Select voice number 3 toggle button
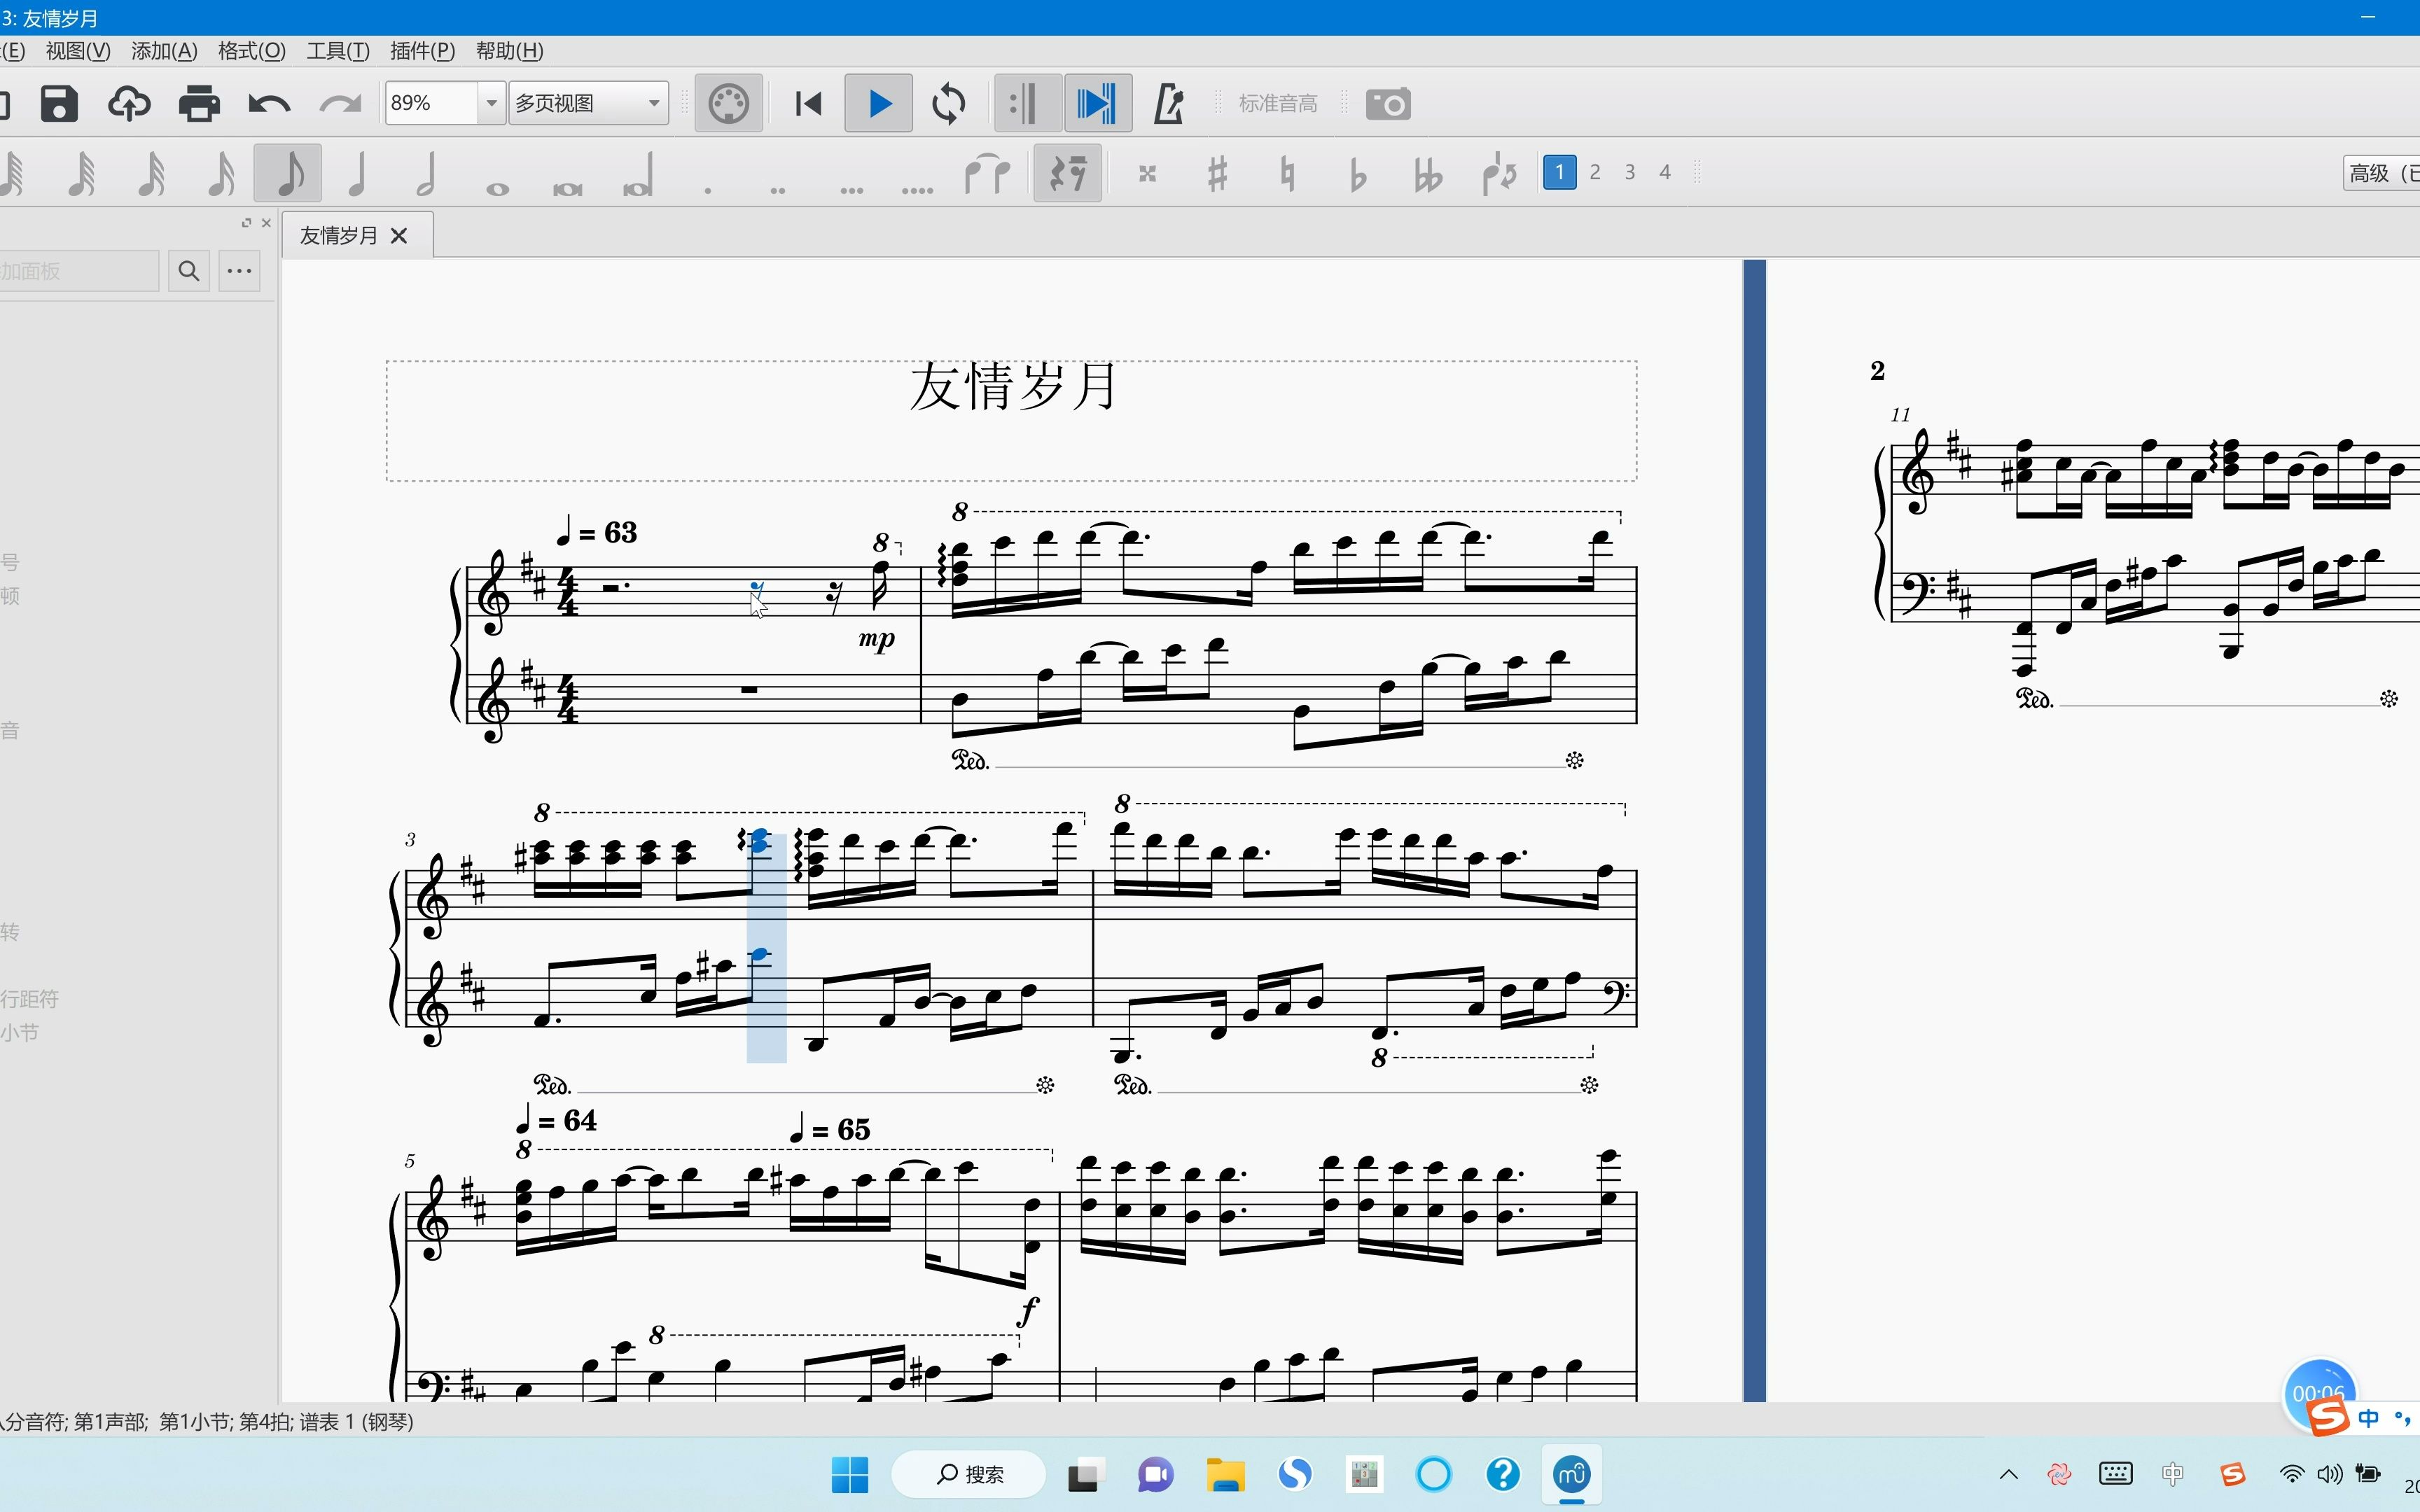The image size is (2420, 1512). tap(1627, 171)
